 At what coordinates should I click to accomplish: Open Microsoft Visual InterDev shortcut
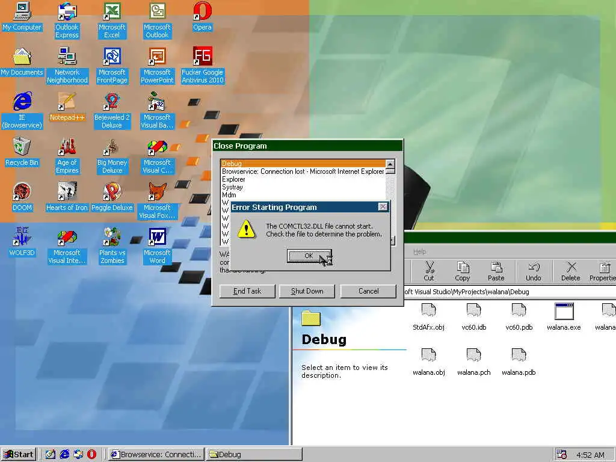pyautogui.click(x=67, y=246)
